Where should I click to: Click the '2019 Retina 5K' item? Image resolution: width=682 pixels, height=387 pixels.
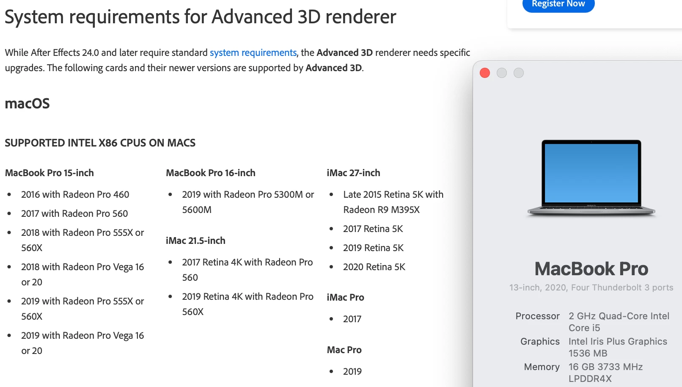(374, 248)
